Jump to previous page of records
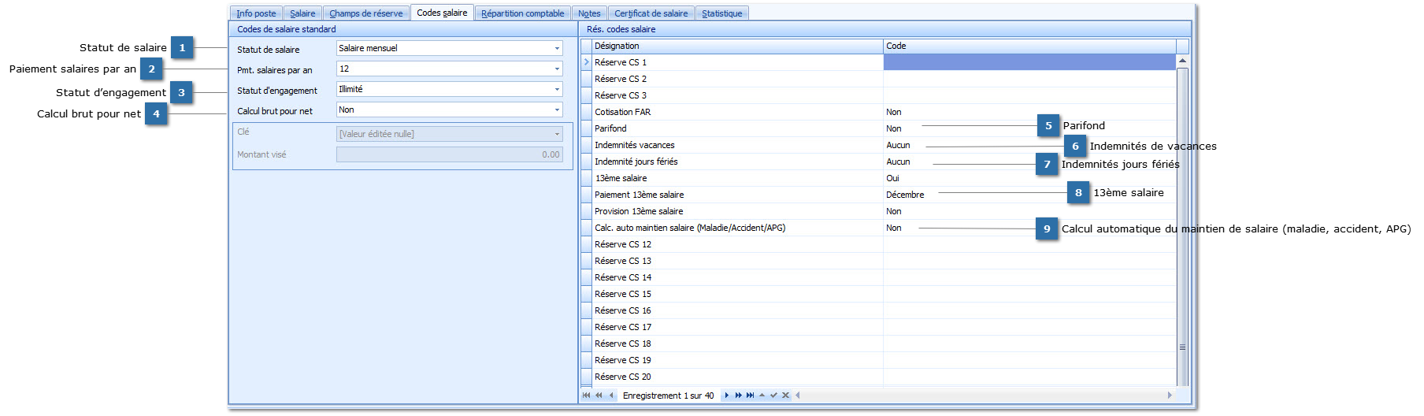The image size is (1424, 416). [599, 396]
